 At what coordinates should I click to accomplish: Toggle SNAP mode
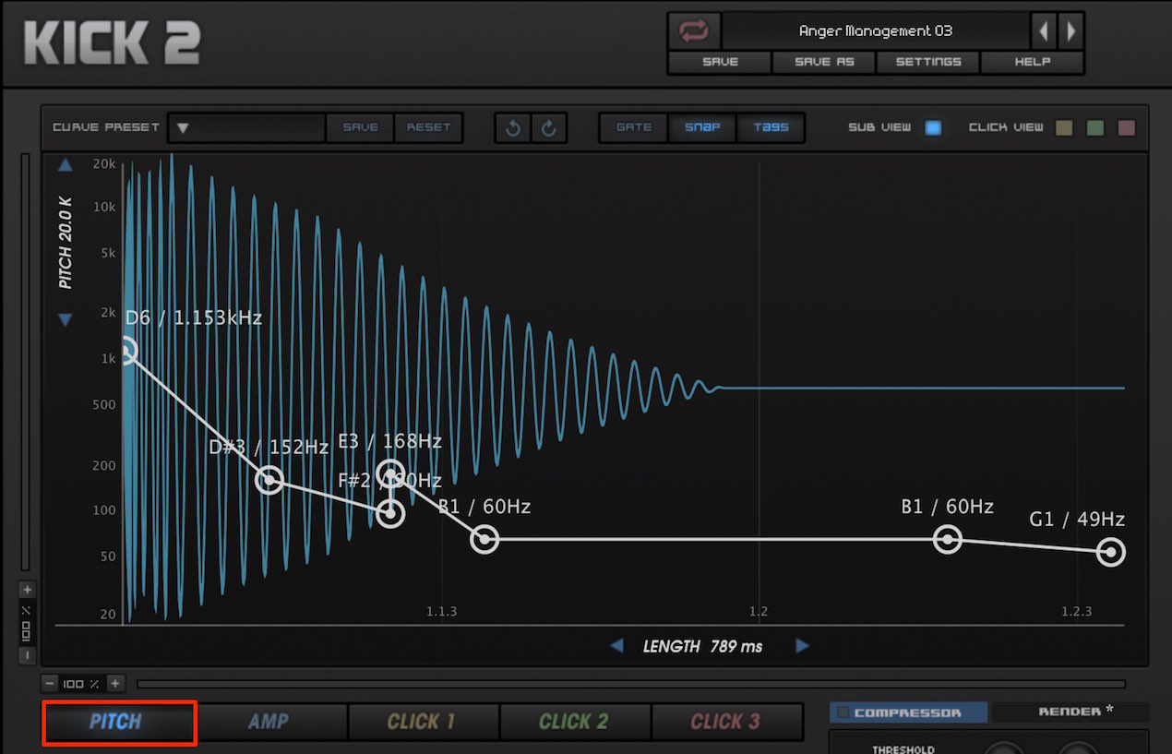tap(702, 127)
